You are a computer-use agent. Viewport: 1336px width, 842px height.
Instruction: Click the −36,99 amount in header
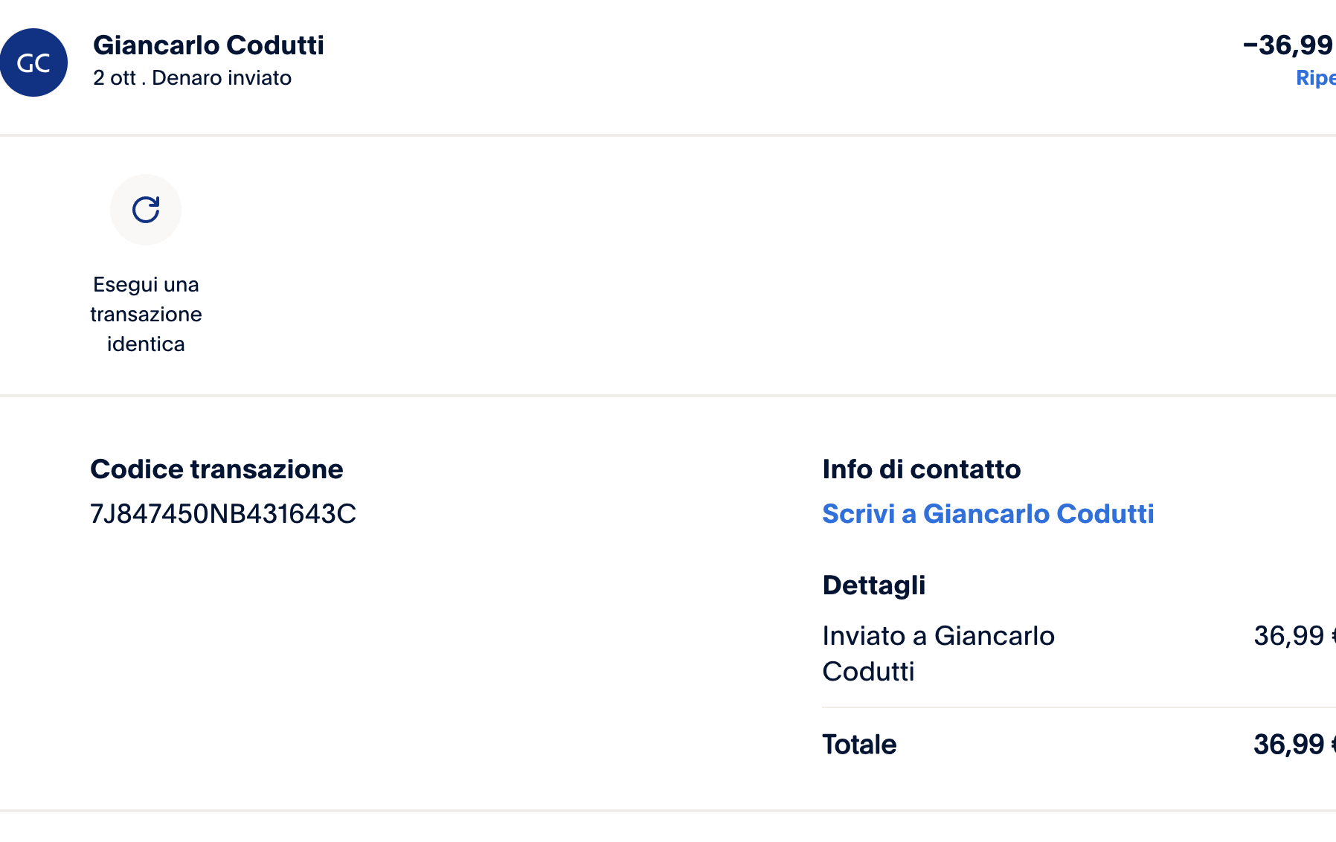click(1288, 45)
